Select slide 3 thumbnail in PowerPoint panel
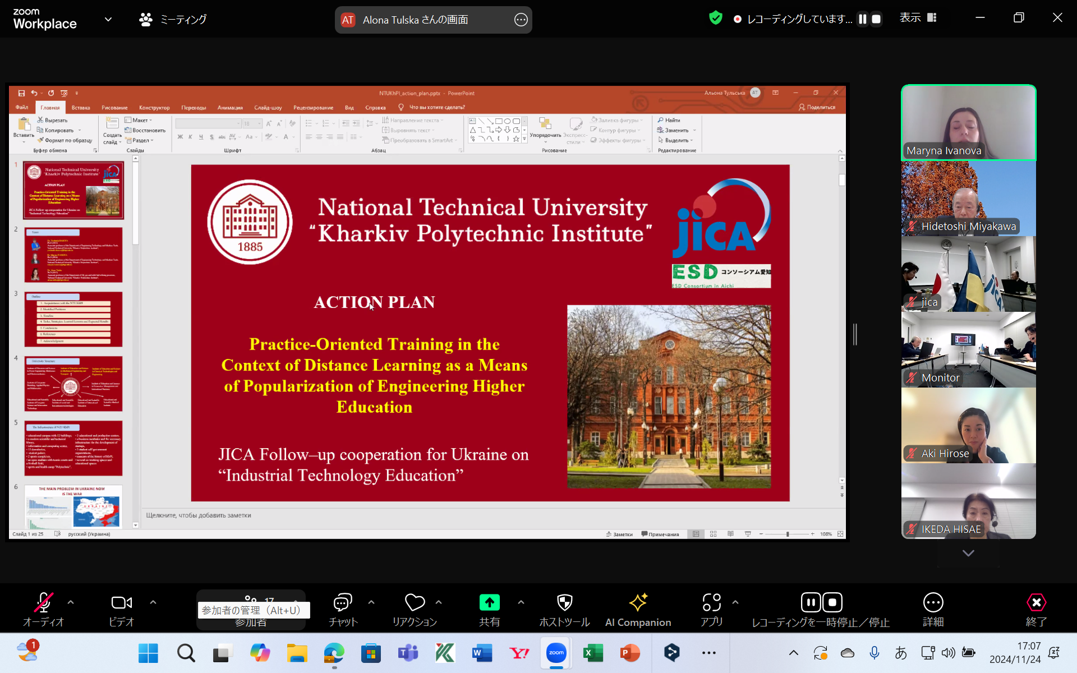The height and width of the screenshot is (673, 1077). coord(73,319)
